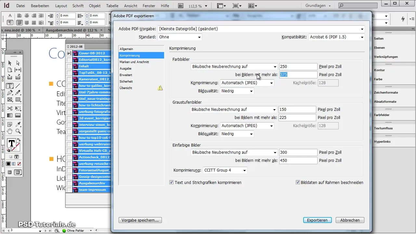Viewport: 416px width, 234px height.
Task: Tick the checkbox beside Editorial0812_korr row
Action: tap(69, 60)
